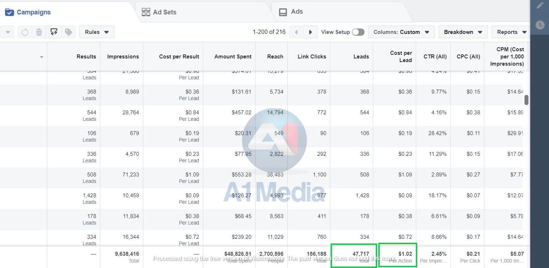Click the revert/refresh circular arrow icon
This screenshot has height=268, width=549.
[x=25, y=32]
